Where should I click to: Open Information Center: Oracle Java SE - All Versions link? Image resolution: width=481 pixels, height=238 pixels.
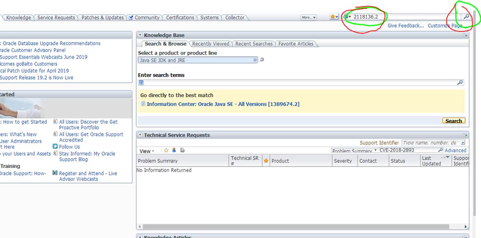[223, 104]
